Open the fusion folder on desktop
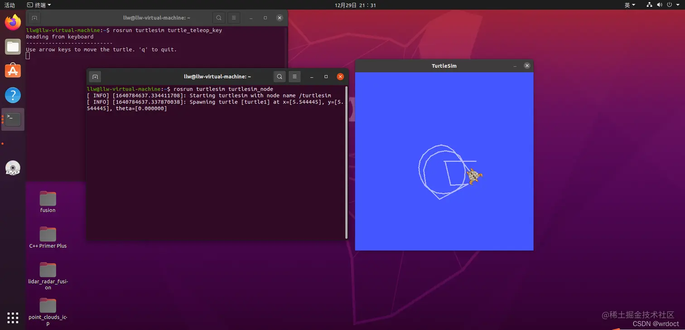Image resolution: width=685 pixels, height=330 pixels. click(x=48, y=202)
